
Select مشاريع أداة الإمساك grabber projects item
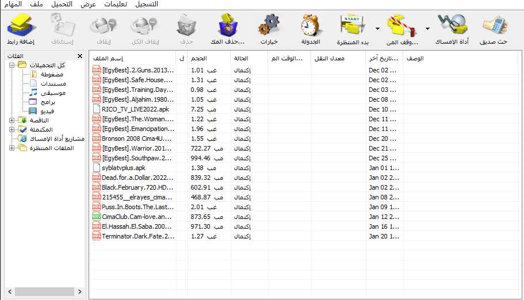coord(57,139)
